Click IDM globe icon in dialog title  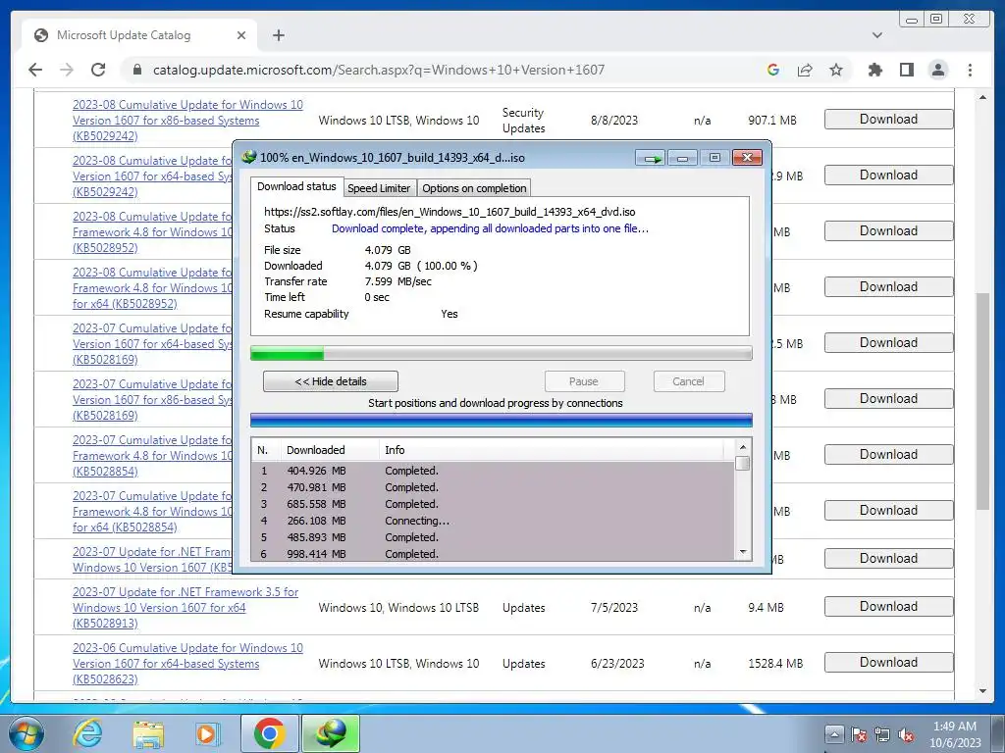coord(248,157)
